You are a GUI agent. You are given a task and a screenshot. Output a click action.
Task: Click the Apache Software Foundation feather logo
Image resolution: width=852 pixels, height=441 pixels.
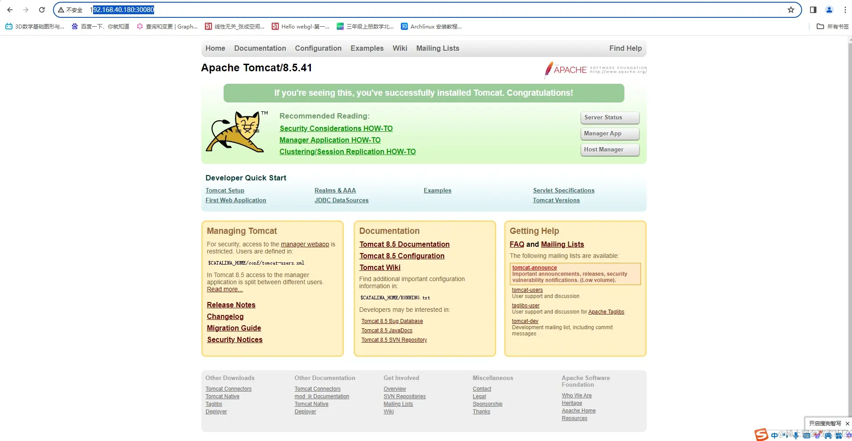[595, 70]
